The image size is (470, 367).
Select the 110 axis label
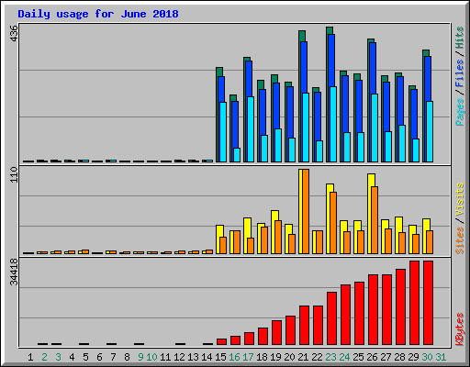(x=14, y=175)
